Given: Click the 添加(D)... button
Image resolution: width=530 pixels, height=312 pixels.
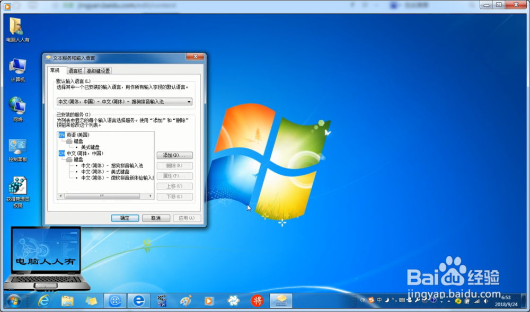Looking at the screenshot, I should (175, 155).
